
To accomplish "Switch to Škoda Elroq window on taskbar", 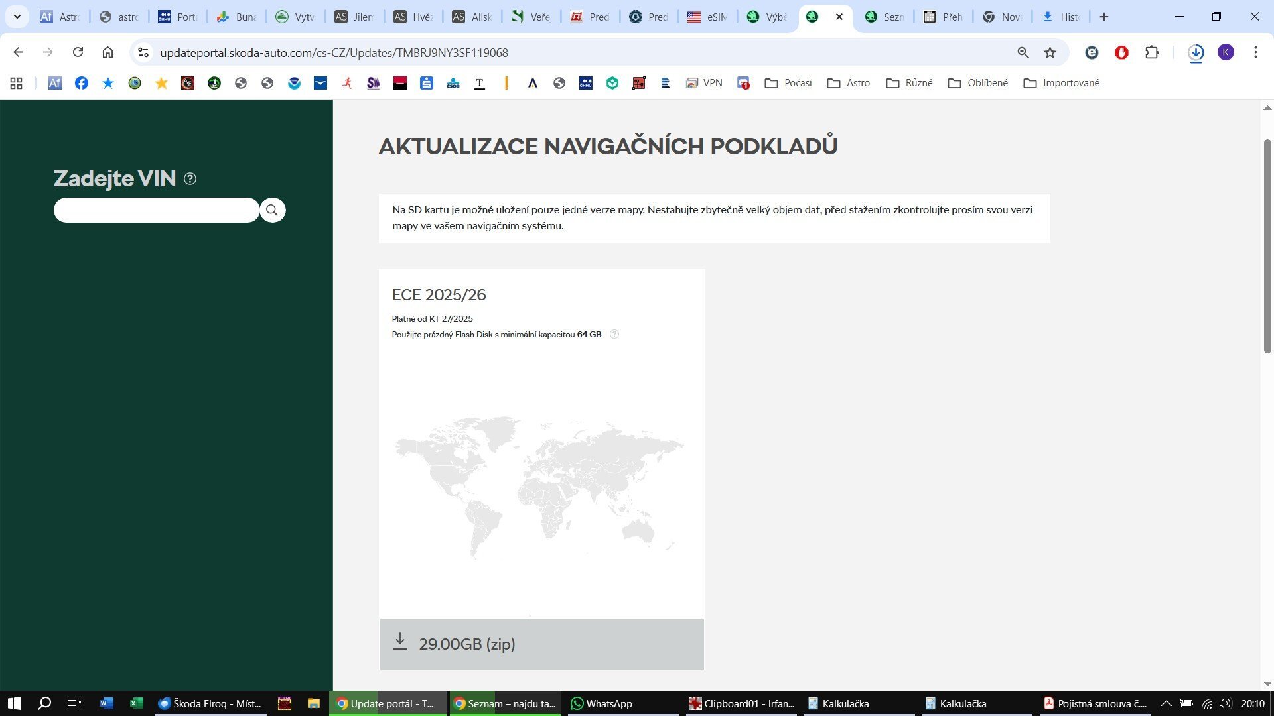I will (210, 703).
